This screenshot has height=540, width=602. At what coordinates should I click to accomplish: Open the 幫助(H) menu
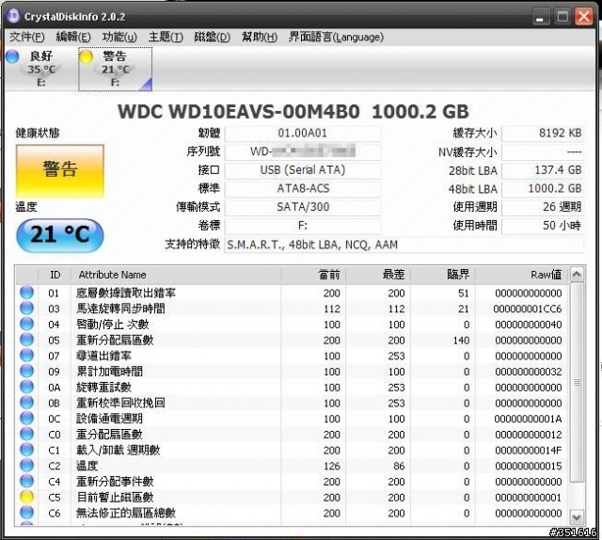[x=260, y=37]
